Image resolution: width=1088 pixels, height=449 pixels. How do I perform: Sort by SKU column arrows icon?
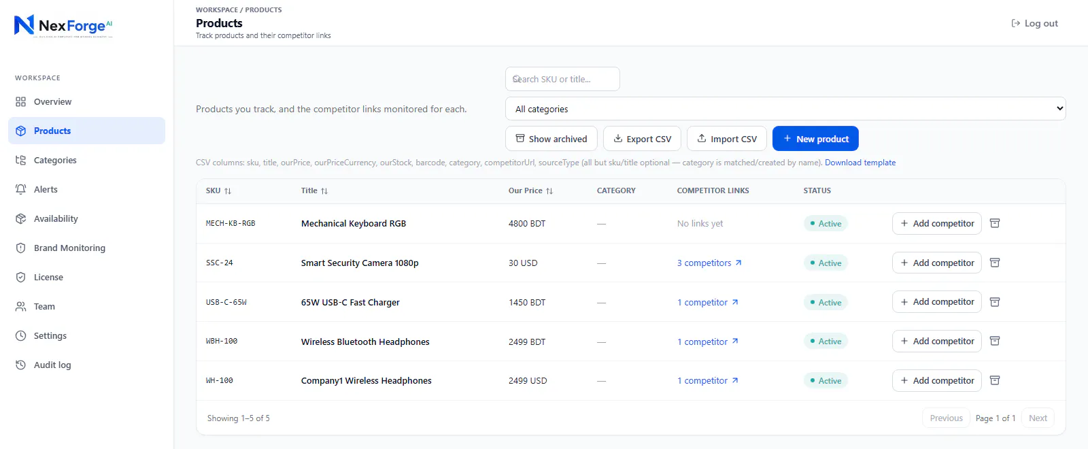[x=228, y=191]
